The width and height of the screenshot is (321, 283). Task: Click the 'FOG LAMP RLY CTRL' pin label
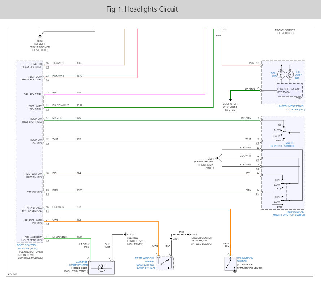coord(35,108)
